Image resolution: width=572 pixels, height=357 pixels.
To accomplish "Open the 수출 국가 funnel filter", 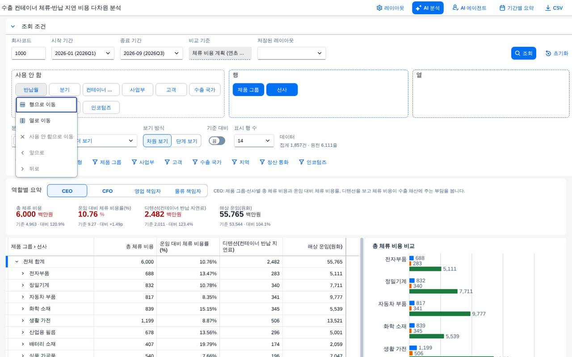I will click(207, 162).
